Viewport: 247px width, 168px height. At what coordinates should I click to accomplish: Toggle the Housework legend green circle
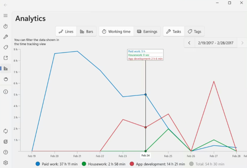click(x=84, y=164)
